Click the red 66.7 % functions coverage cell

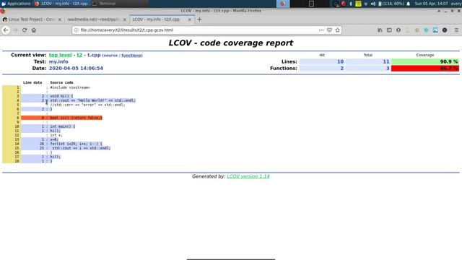425,68
